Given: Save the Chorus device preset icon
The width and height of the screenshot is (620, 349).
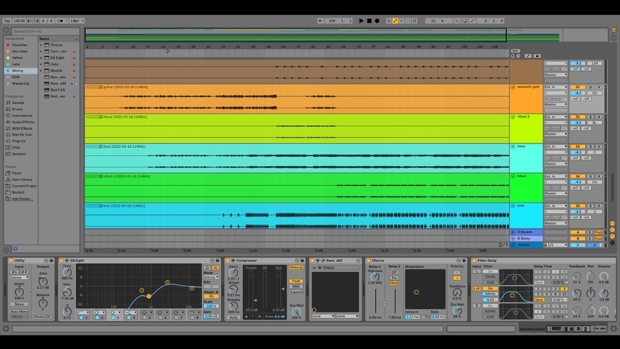Looking at the screenshot, I should point(464,260).
